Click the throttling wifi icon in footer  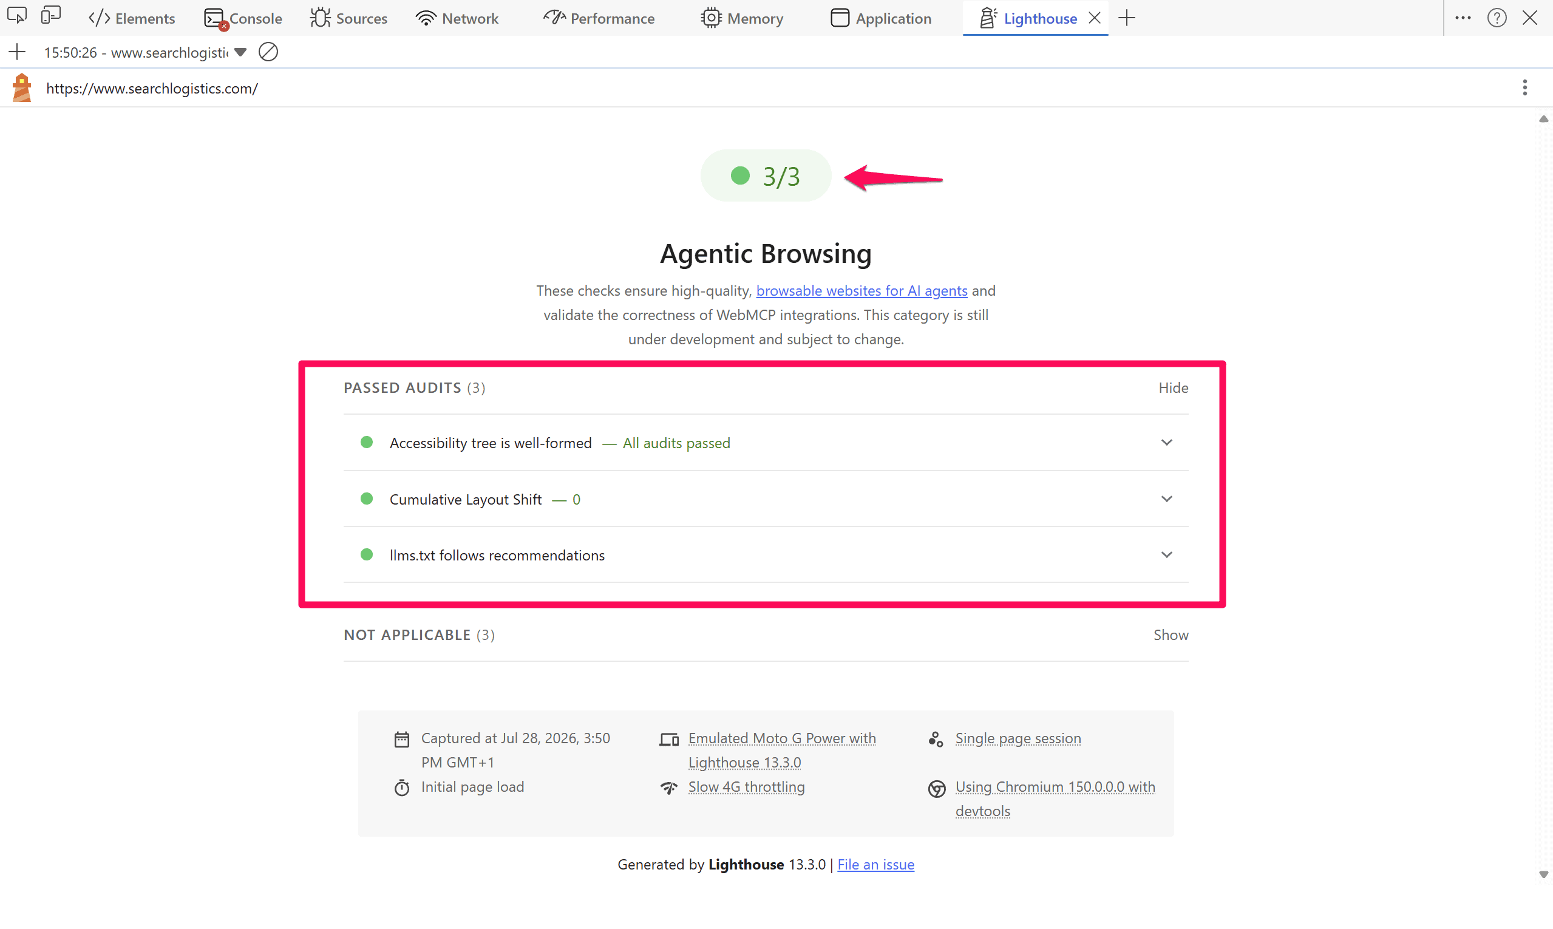click(x=669, y=788)
